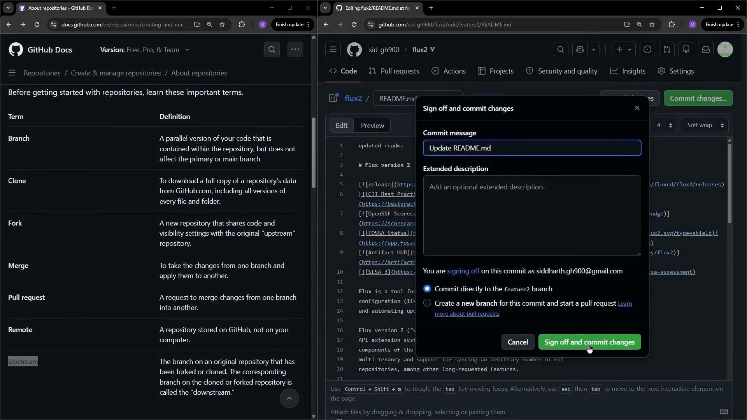
Task: Open the issues icon in GitHub header
Action: [647, 49]
